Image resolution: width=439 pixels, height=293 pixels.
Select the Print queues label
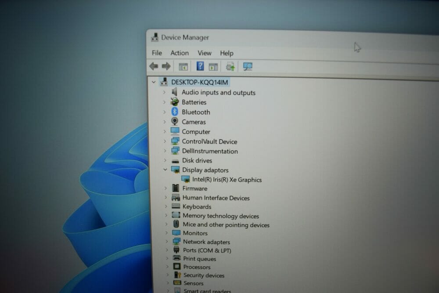199,259
